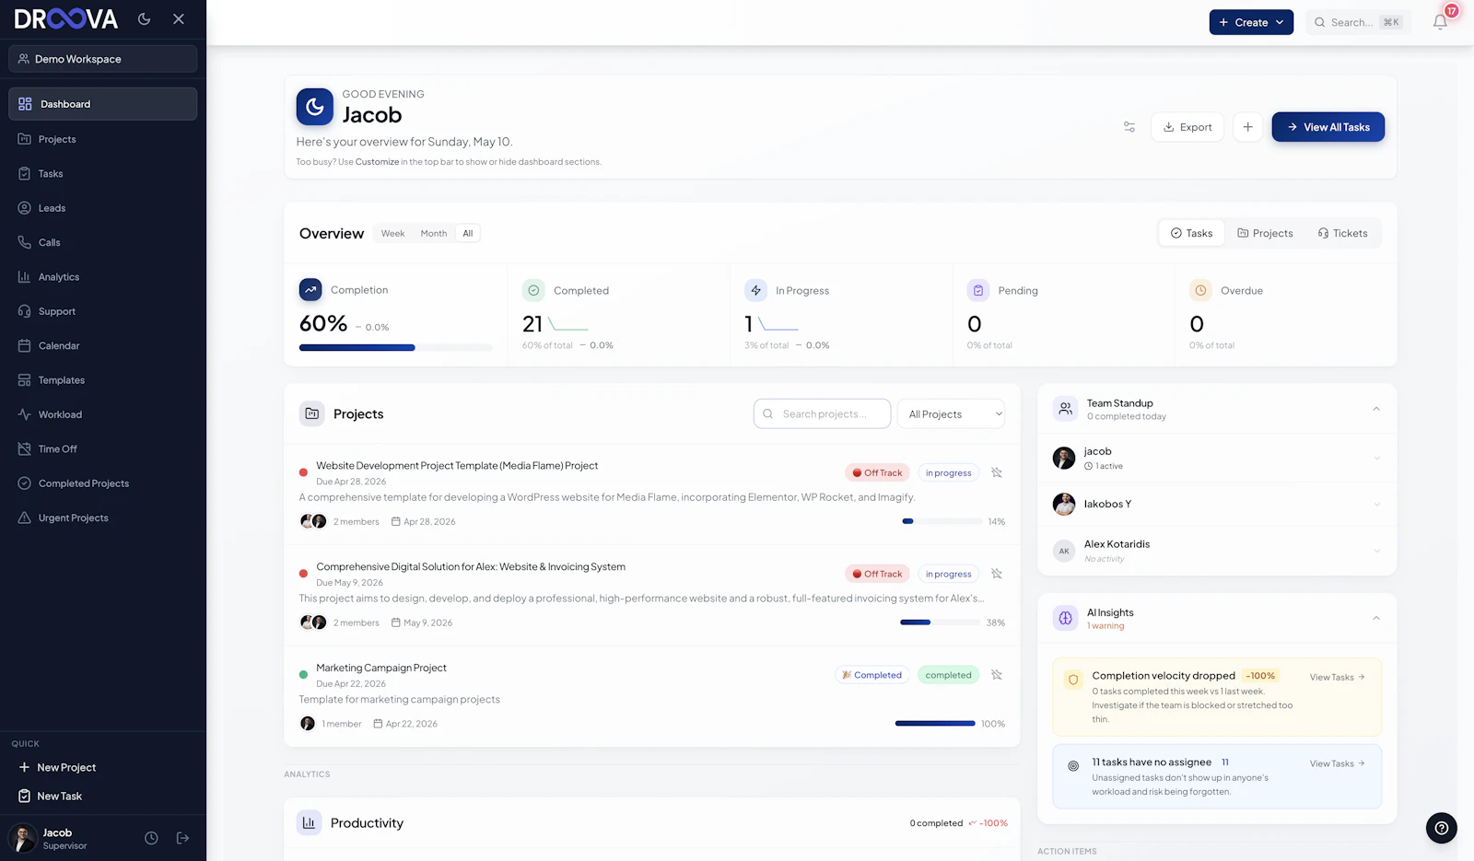Select All overview range
This screenshot has height=861, width=1474.
[x=468, y=234]
